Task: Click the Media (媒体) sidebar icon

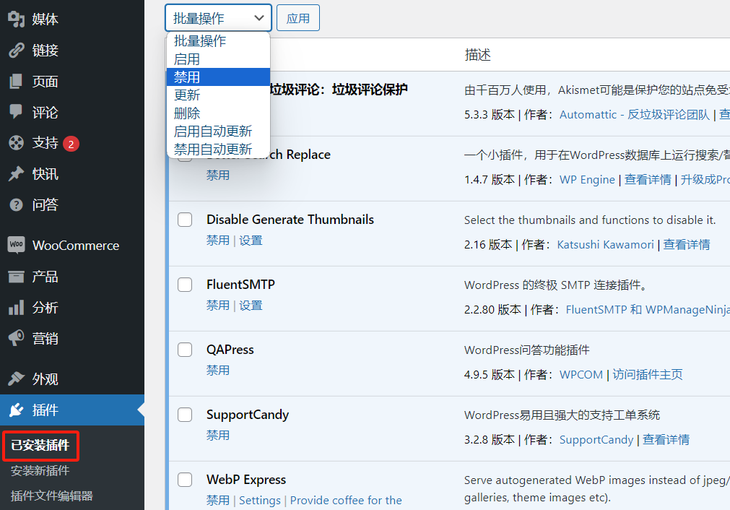Action: [16, 20]
